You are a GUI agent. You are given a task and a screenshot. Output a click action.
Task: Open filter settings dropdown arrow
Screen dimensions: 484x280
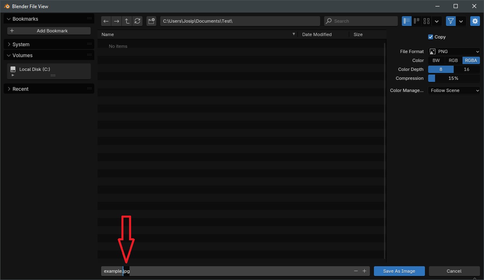pyautogui.click(x=461, y=21)
